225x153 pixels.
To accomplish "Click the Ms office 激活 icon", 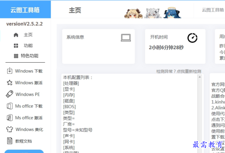I will [x=10, y=118].
